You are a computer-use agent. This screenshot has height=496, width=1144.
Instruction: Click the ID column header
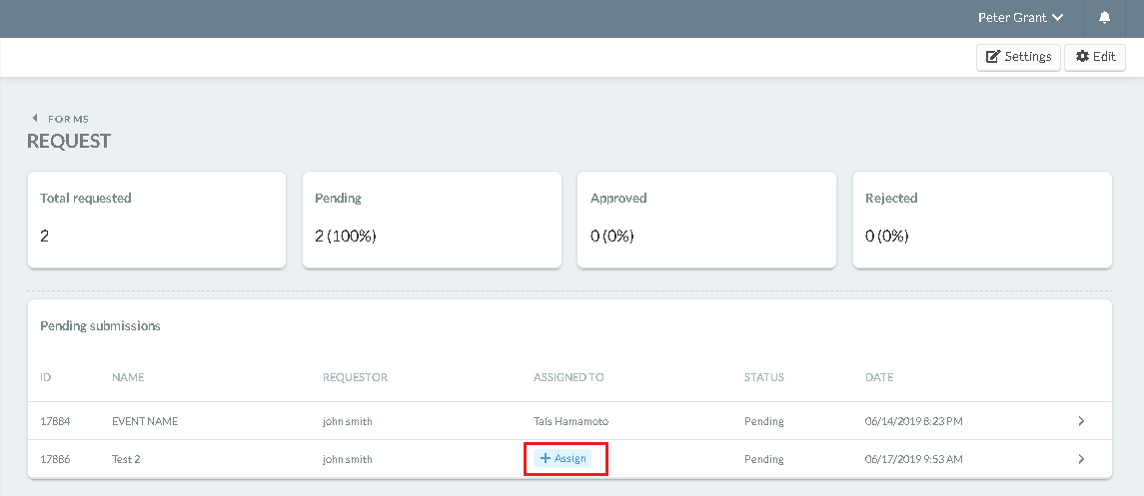[46, 377]
